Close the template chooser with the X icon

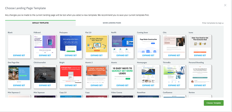coord(225,5)
